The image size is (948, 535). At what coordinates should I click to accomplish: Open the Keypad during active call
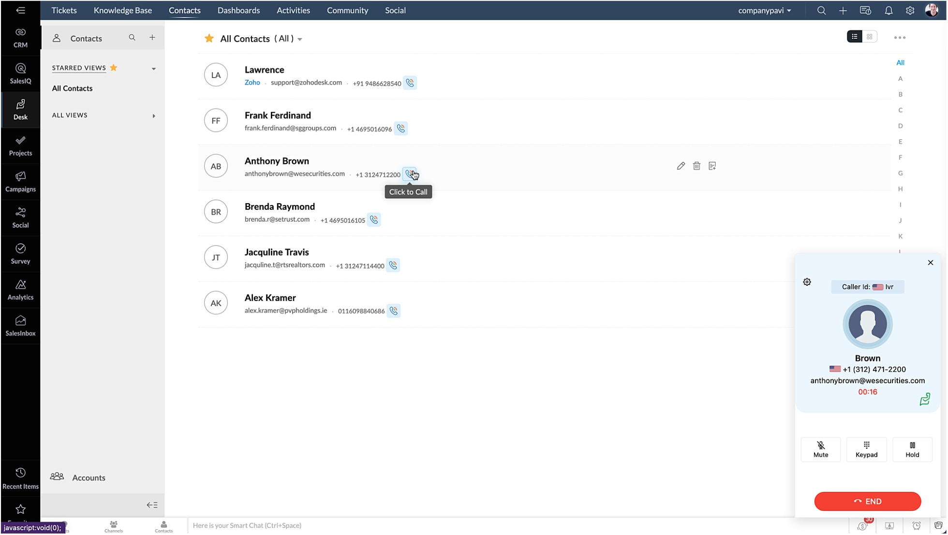pyautogui.click(x=867, y=449)
